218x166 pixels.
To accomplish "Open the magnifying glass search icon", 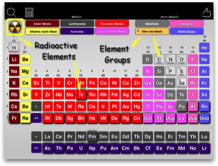I will (x=11, y=12).
